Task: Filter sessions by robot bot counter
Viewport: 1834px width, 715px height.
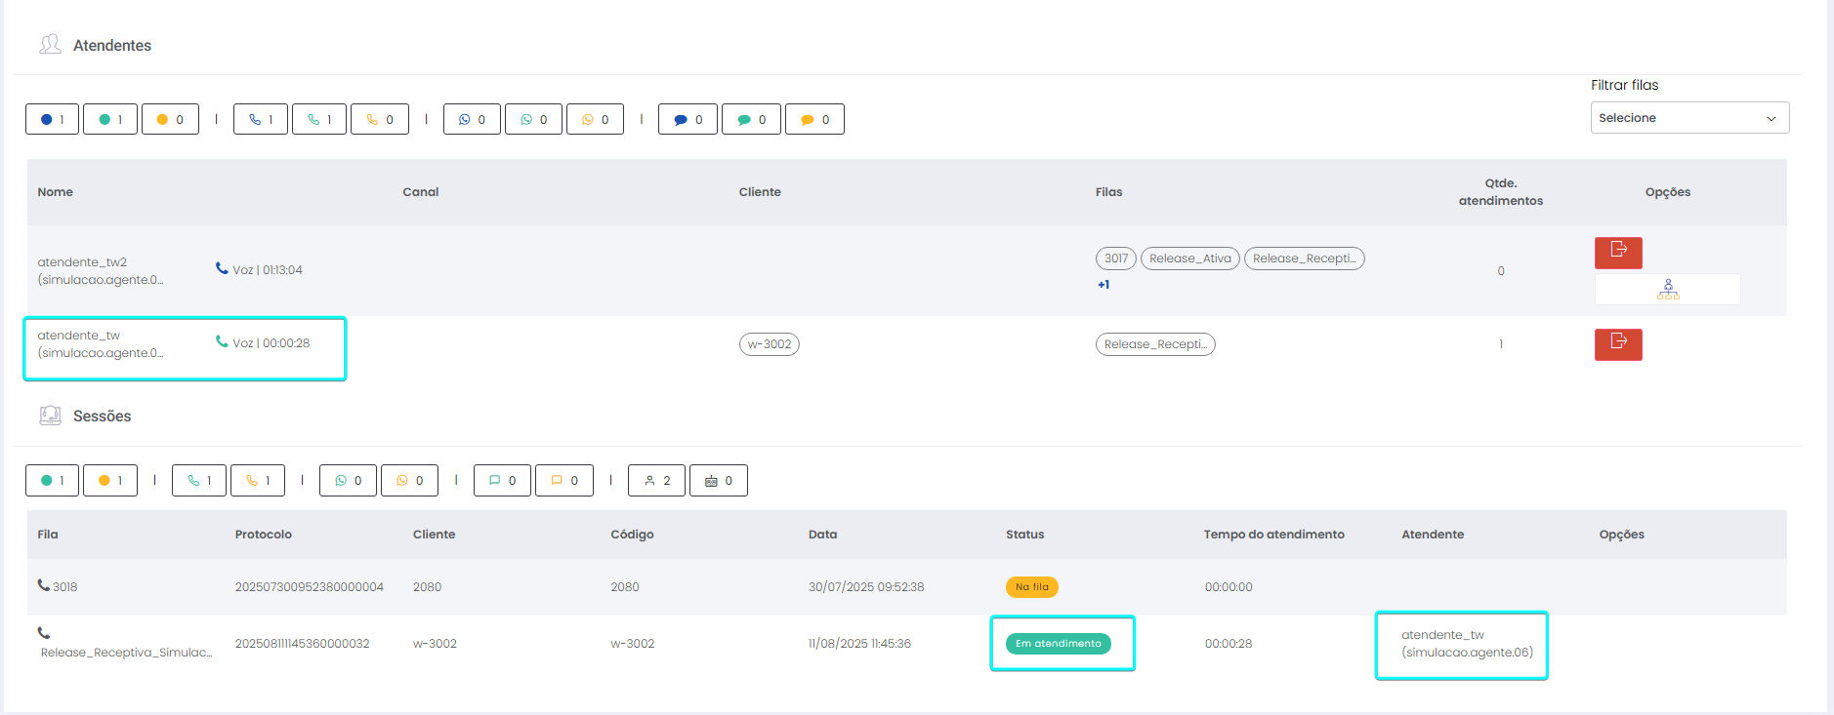Action: (x=718, y=481)
